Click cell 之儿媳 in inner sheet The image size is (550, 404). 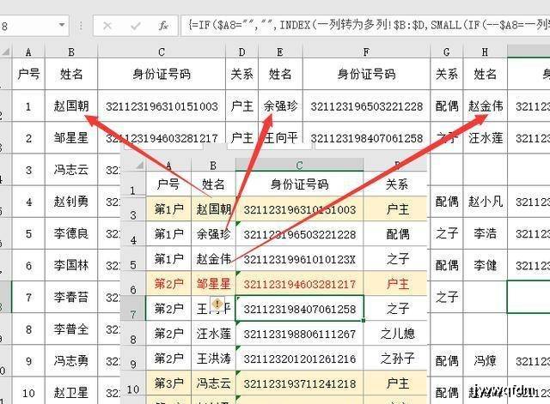pos(397,334)
